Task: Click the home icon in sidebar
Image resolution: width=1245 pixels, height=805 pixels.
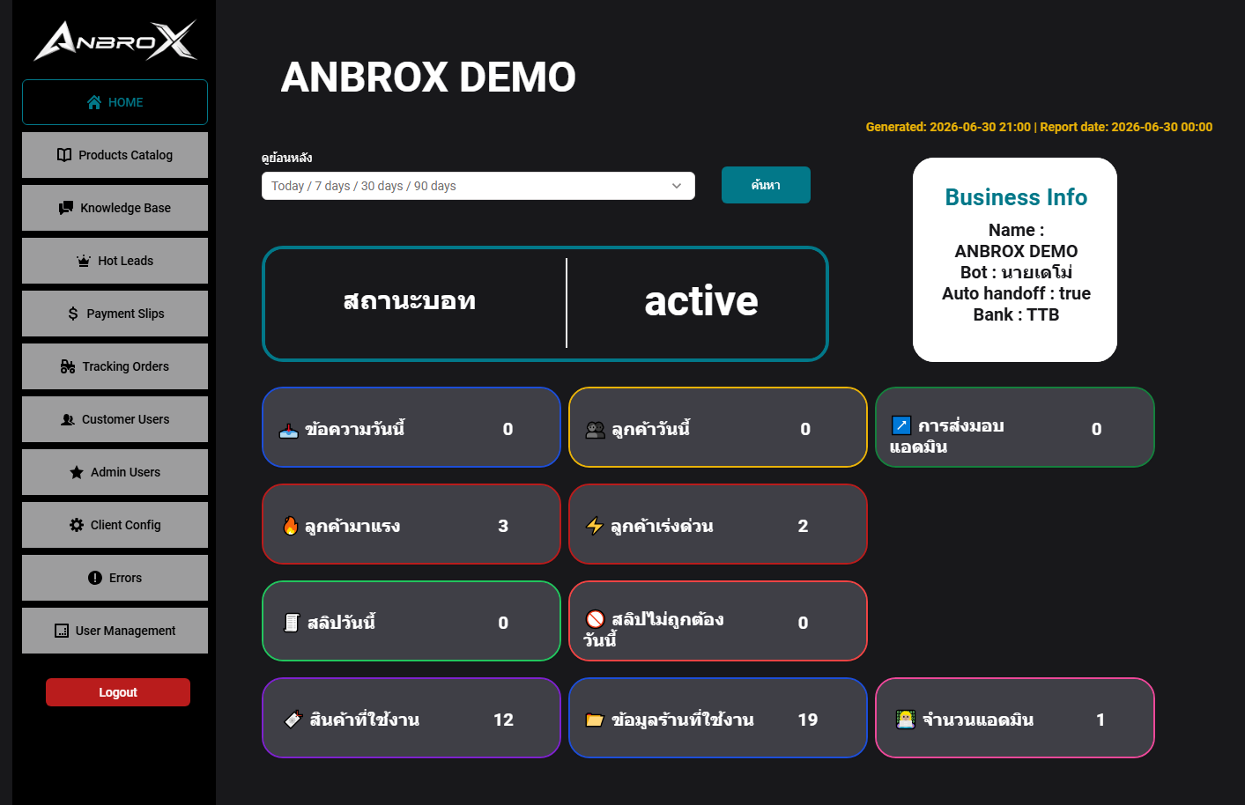Action: [x=94, y=102]
